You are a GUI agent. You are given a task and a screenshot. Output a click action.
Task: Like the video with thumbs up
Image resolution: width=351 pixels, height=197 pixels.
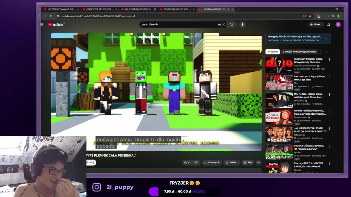pos(187,163)
